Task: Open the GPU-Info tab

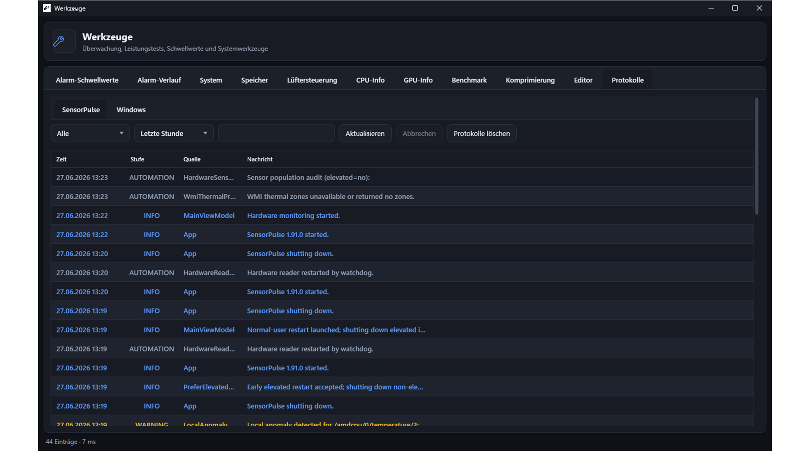Action: 418,80
